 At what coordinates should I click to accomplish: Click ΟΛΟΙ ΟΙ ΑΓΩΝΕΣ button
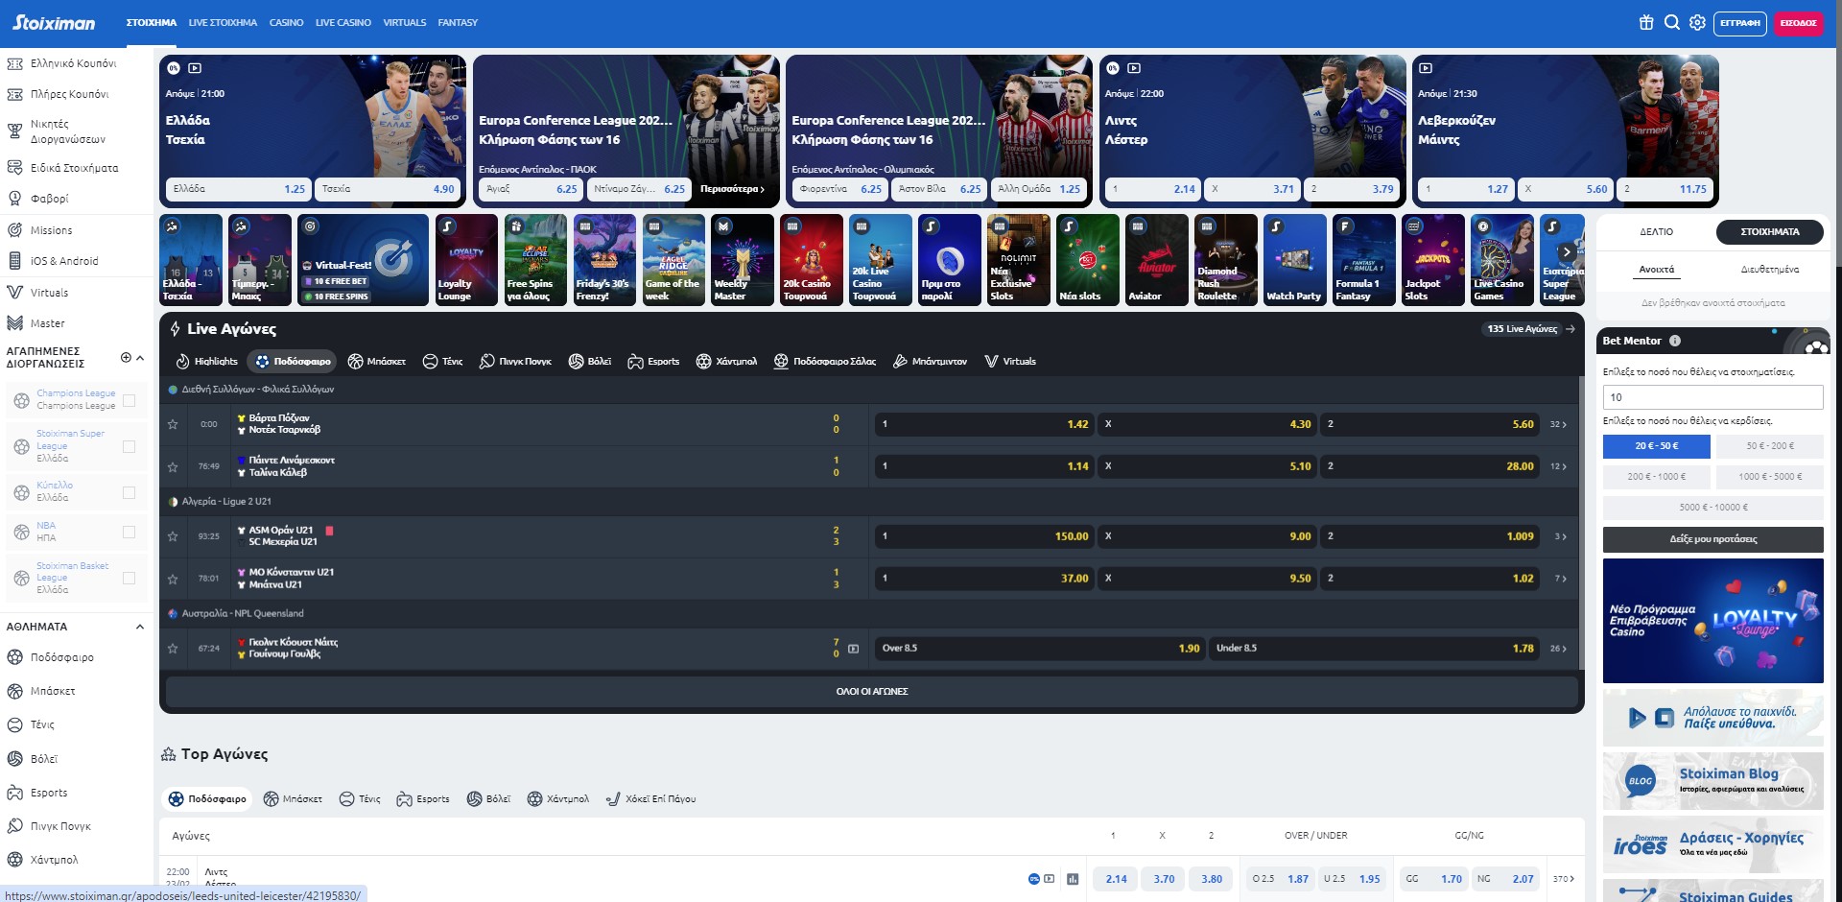[x=871, y=691]
